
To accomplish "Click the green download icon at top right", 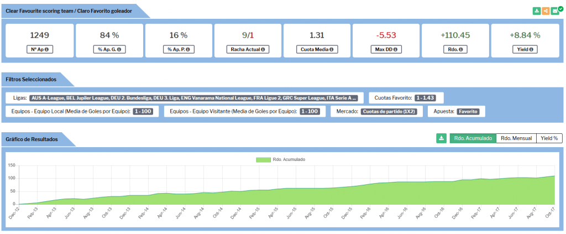I will 537,11.
